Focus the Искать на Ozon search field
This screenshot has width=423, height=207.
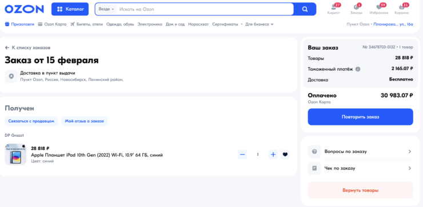[205, 9]
